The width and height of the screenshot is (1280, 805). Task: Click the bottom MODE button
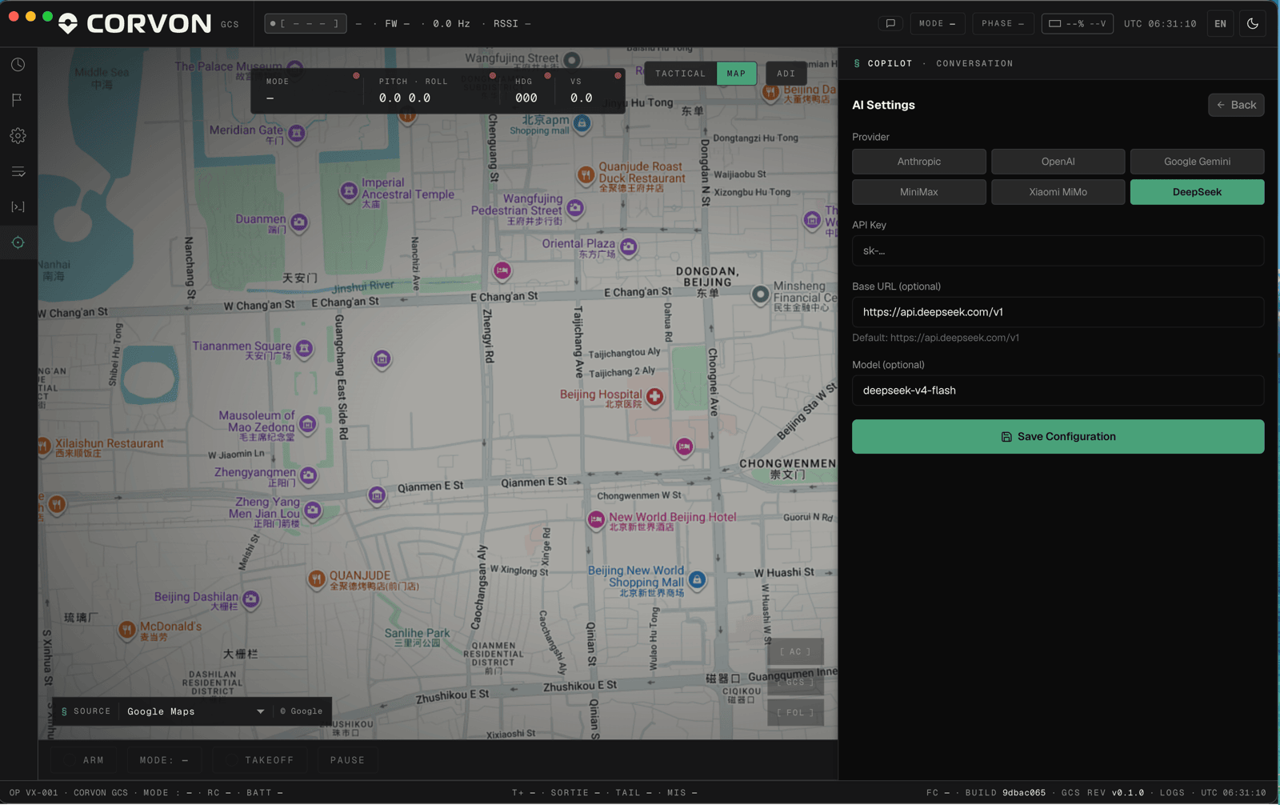click(x=164, y=760)
